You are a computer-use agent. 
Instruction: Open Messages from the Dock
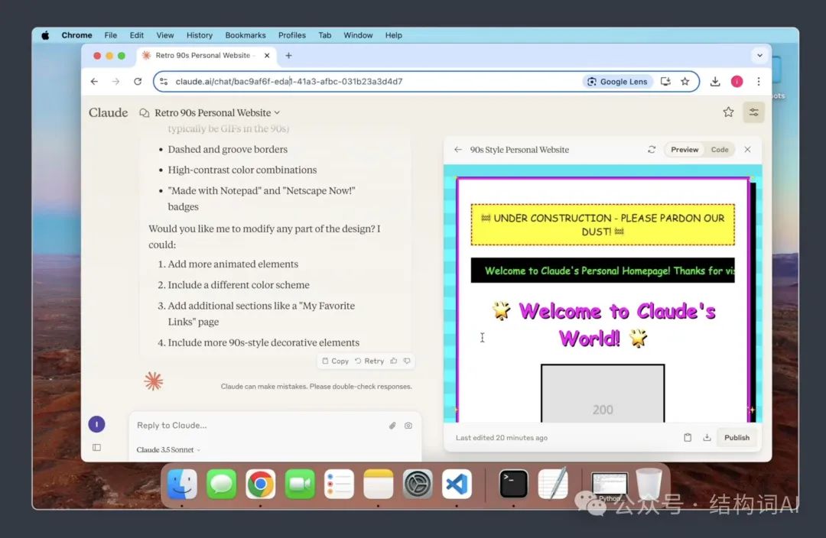tap(221, 484)
